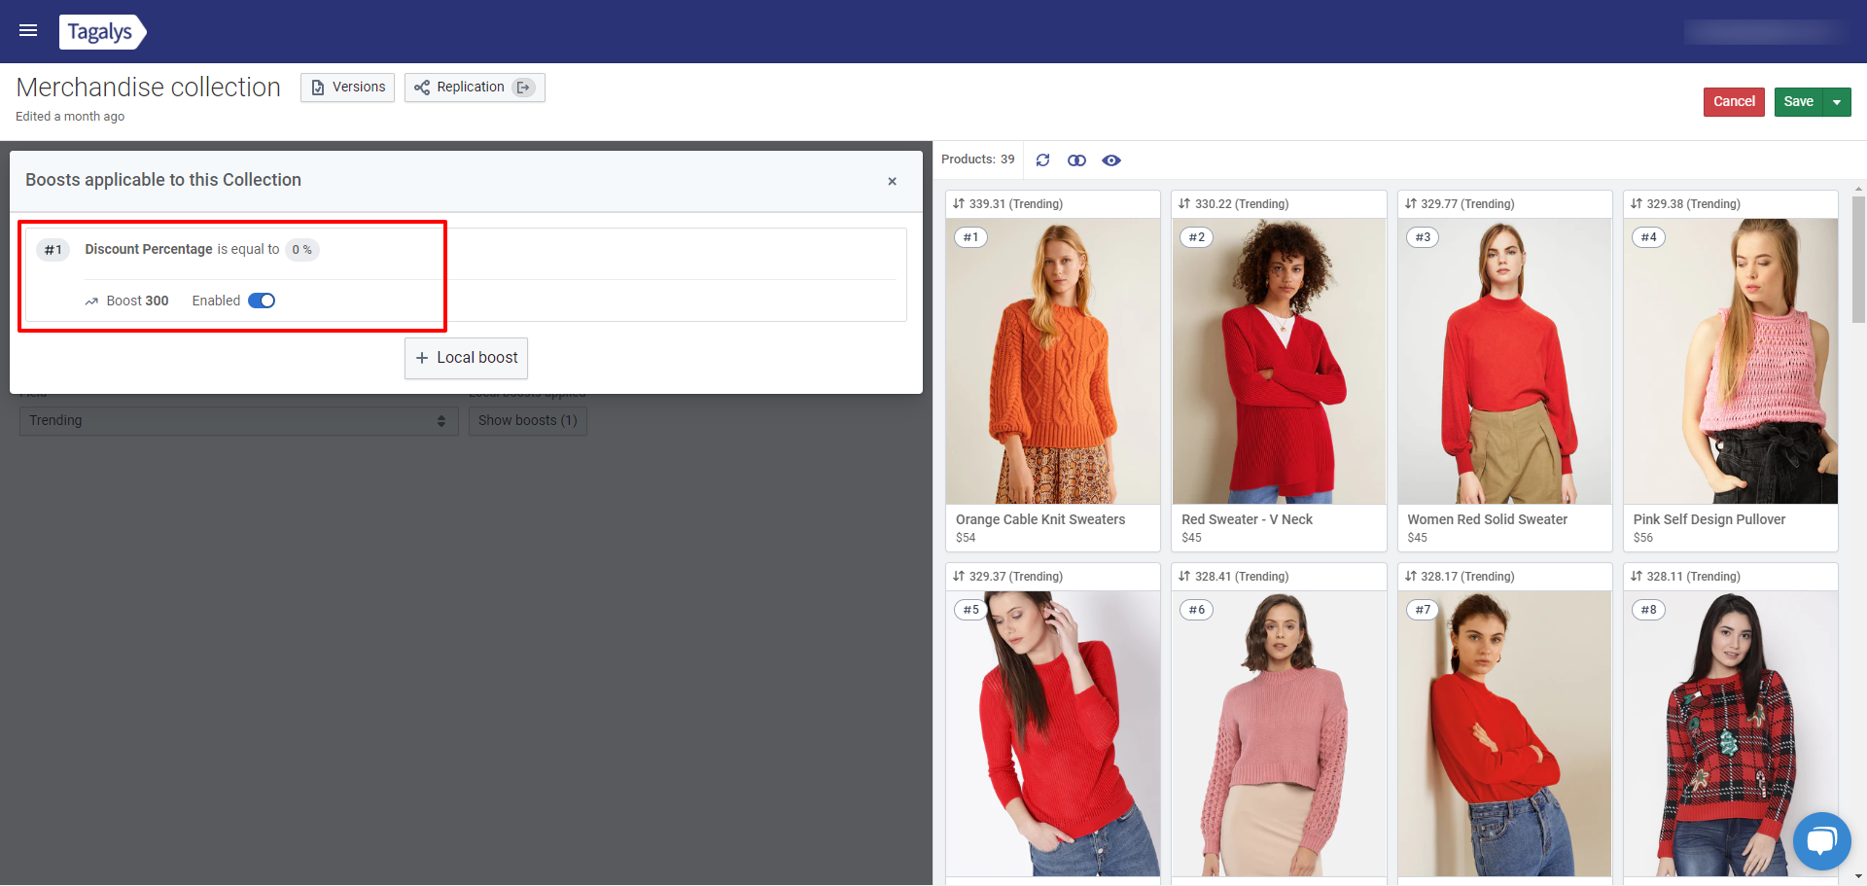Cancel the collection edits
The height and width of the screenshot is (886, 1867).
[x=1734, y=101]
